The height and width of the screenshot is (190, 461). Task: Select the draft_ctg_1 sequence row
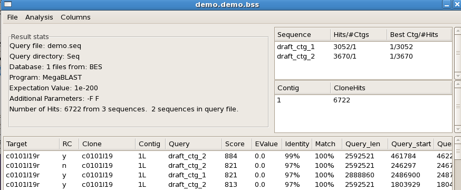[363, 47]
